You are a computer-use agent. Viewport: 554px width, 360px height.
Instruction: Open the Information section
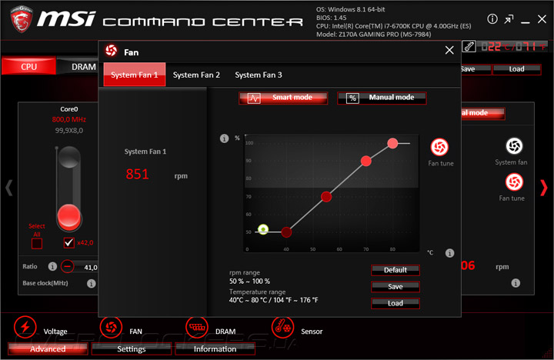[x=215, y=348]
